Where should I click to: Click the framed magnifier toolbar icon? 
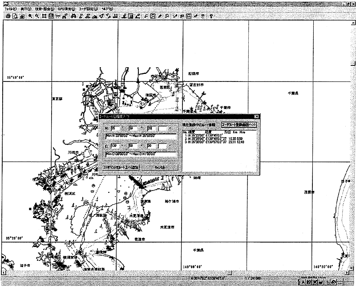tap(153, 16)
